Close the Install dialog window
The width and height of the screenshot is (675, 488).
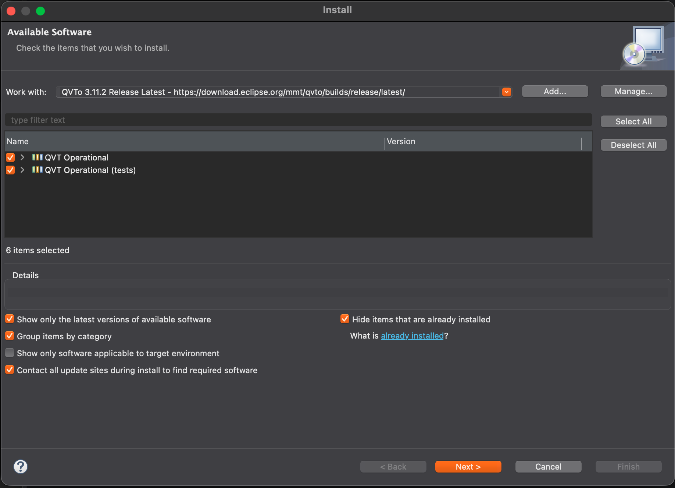(11, 11)
